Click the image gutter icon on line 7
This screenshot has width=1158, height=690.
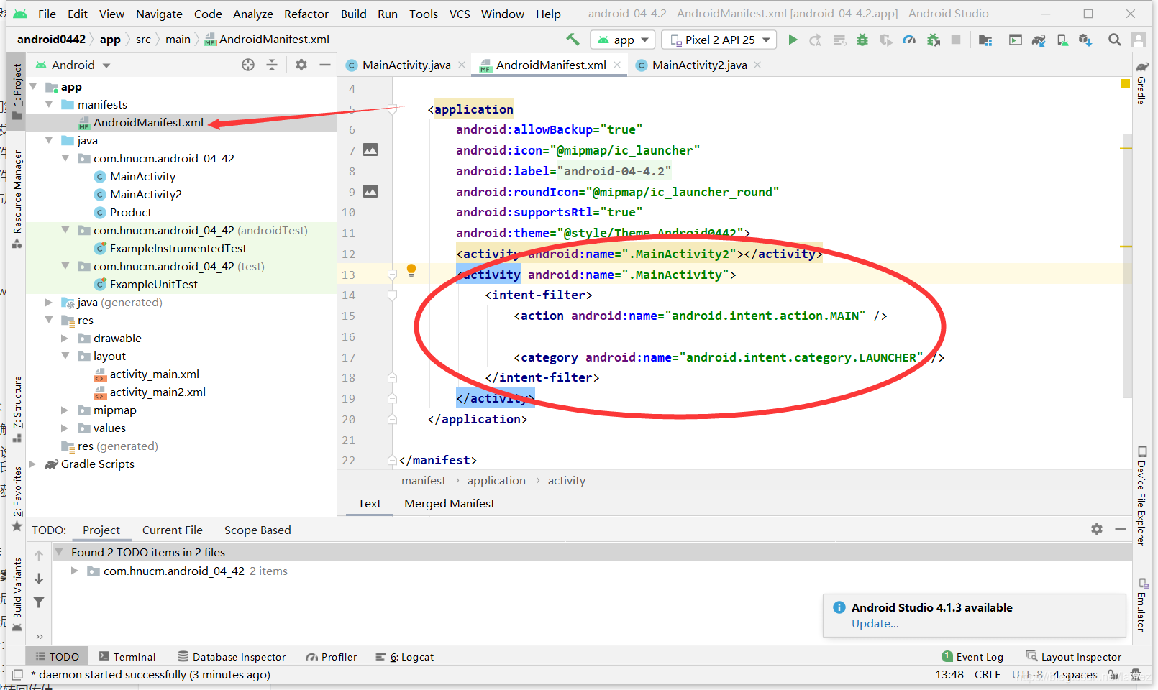pyautogui.click(x=370, y=149)
